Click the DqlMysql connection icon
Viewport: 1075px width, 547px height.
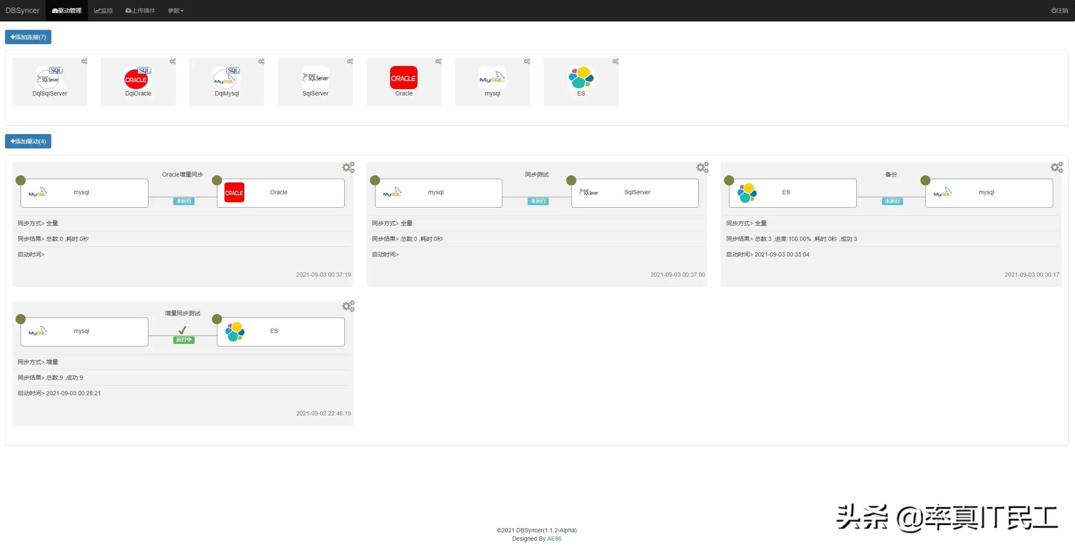(x=227, y=78)
